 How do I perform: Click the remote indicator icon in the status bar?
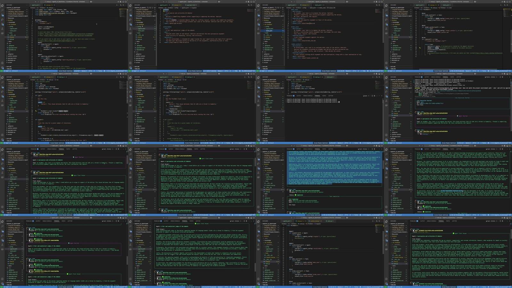tap(2, 71)
